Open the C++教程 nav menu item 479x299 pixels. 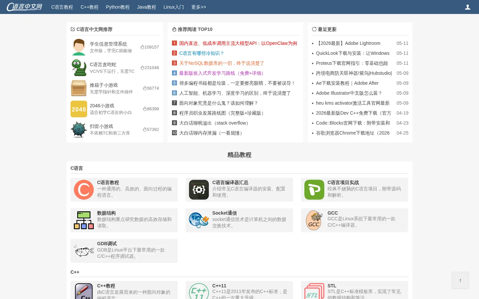pyautogui.click(x=89, y=7)
